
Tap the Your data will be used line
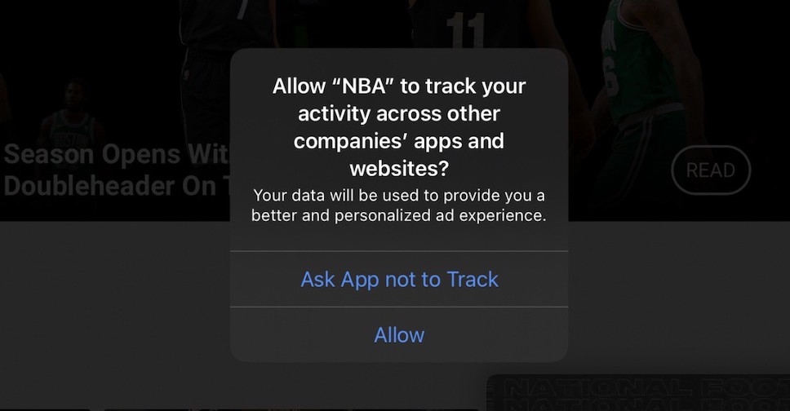click(399, 196)
